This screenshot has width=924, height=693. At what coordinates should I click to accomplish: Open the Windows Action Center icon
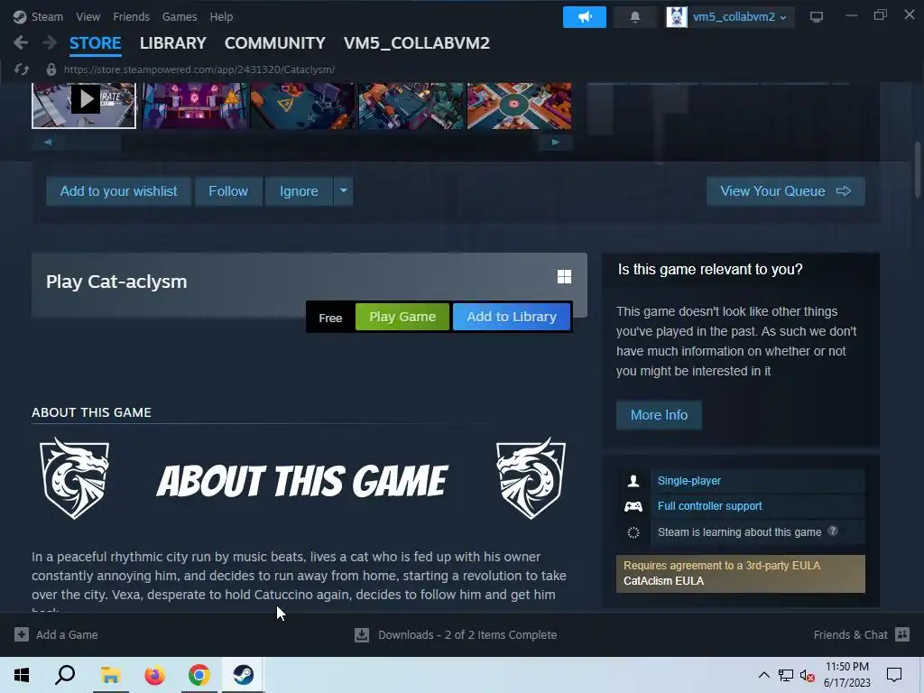894,675
